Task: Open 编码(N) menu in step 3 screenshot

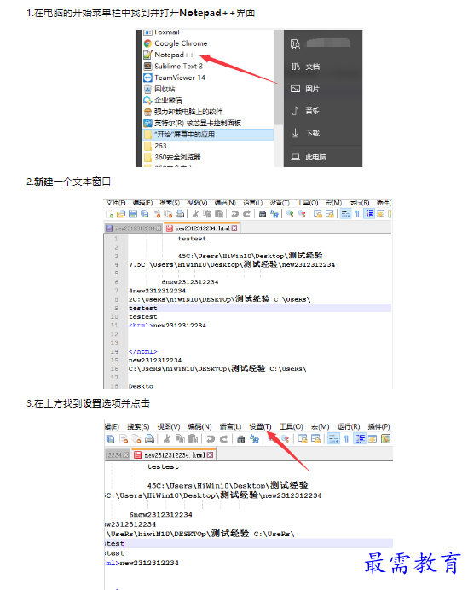Action: 199,426
